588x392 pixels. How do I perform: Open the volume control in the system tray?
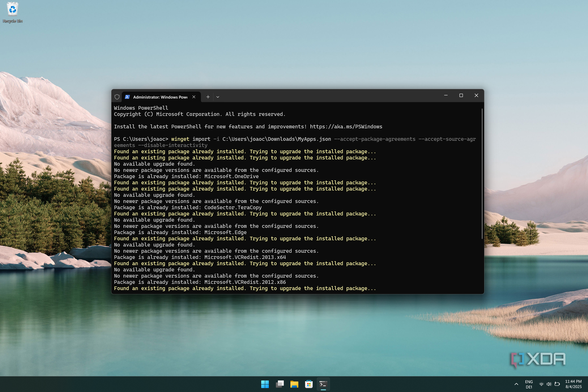click(x=549, y=384)
